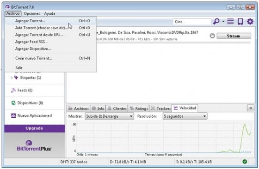
Task: Select Crear nuevo Torrent... entry
Action: (x=50, y=58)
